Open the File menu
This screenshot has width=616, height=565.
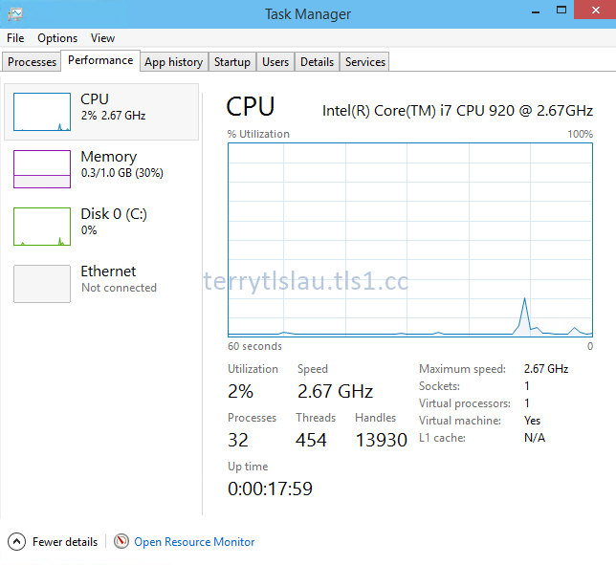tap(15, 38)
